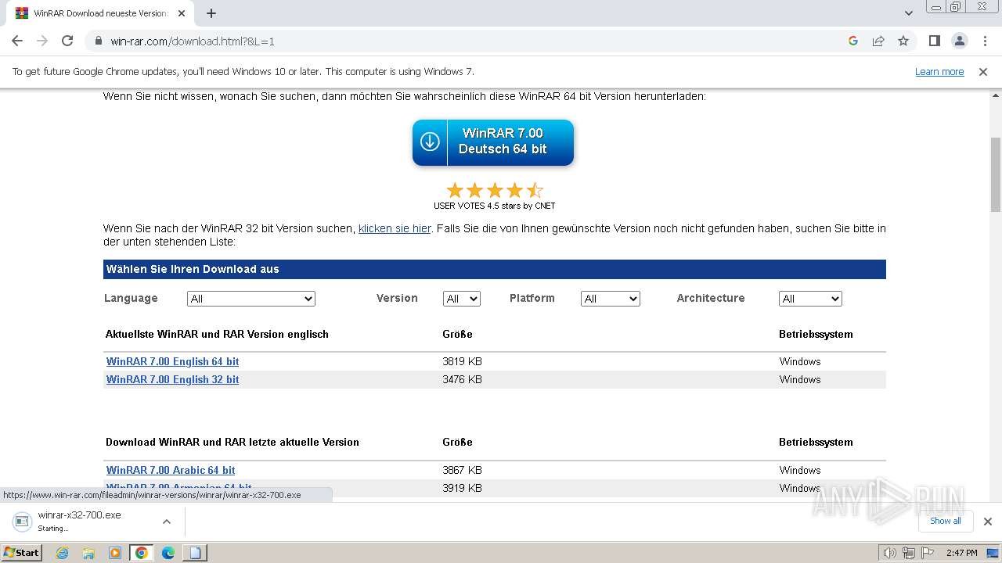Bookmark this page with the star icon
The image size is (1002, 563).
pos(903,41)
